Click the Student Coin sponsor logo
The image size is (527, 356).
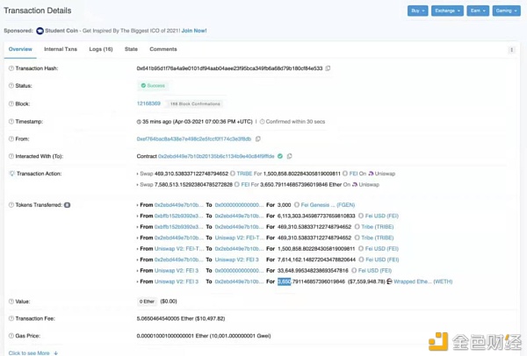[40, 31]
